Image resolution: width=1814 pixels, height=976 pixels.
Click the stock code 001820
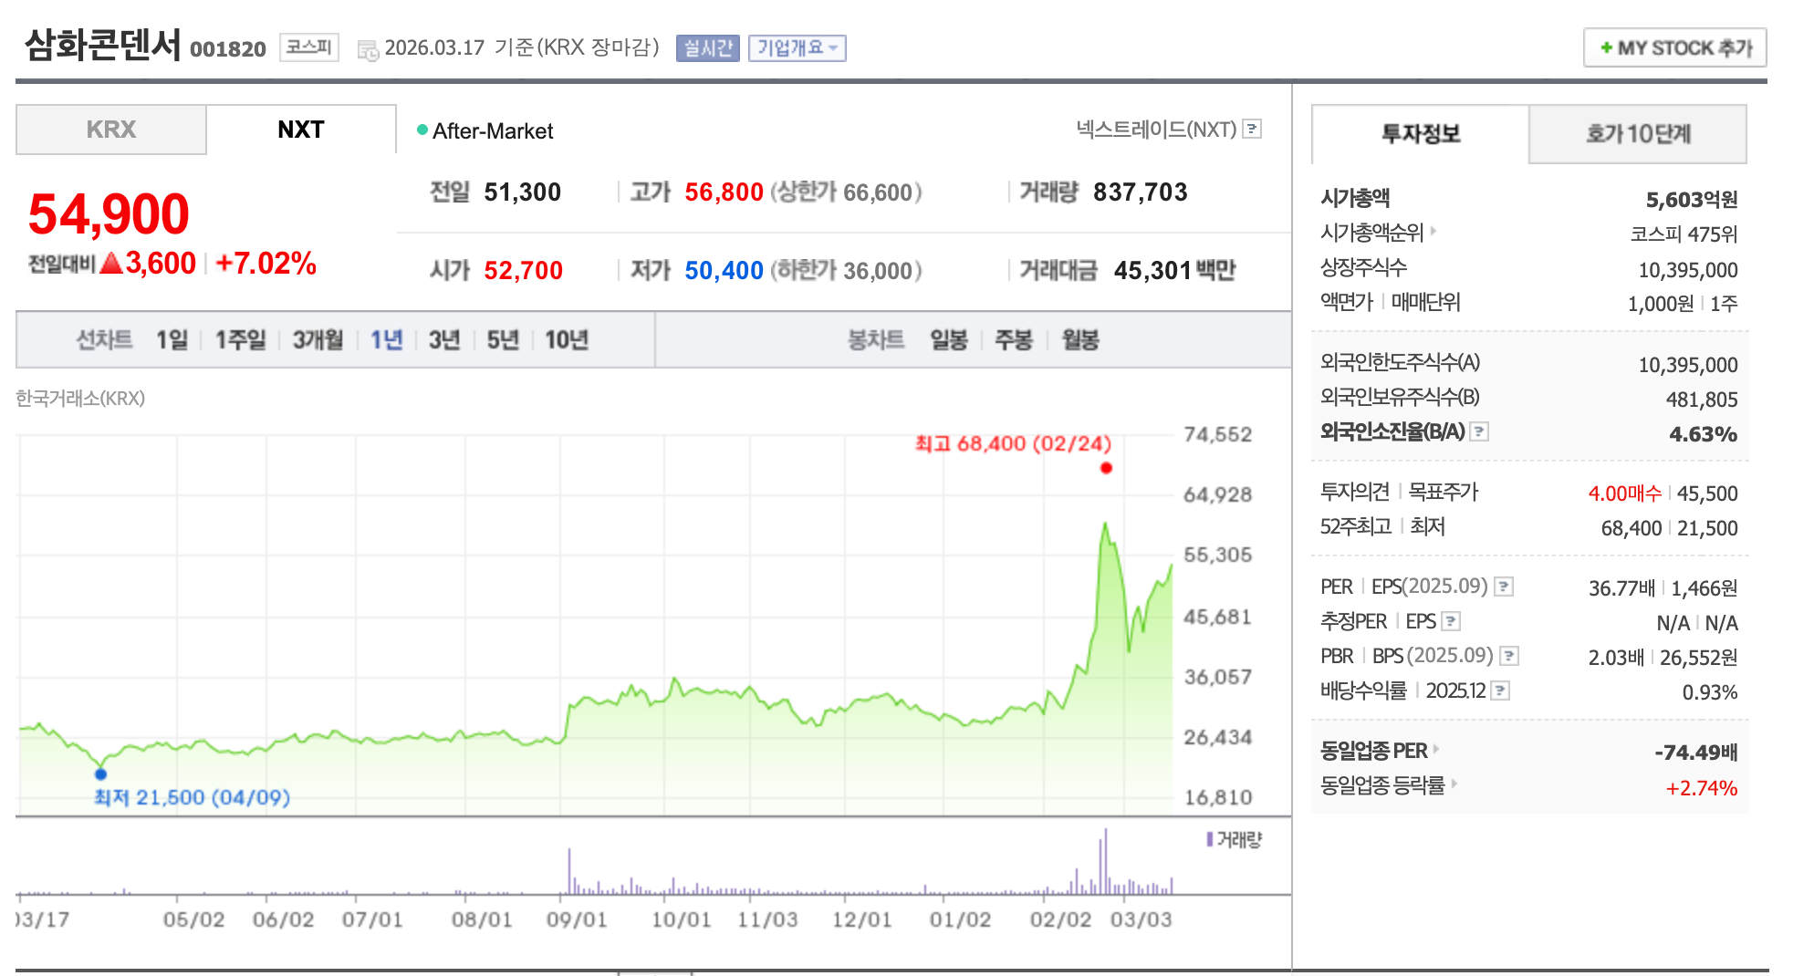click(x=228, y=49)
